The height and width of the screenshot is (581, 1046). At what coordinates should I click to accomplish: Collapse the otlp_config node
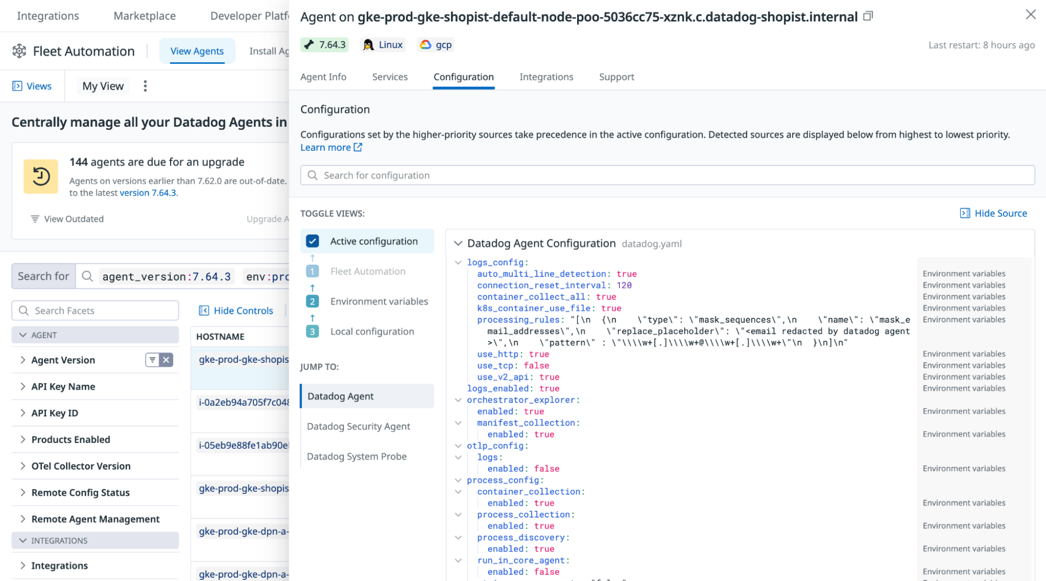[x=458, y=446]
